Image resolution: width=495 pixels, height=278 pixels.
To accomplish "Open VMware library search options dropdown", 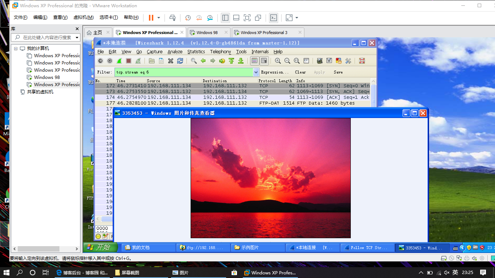I will tap(77, 38).
